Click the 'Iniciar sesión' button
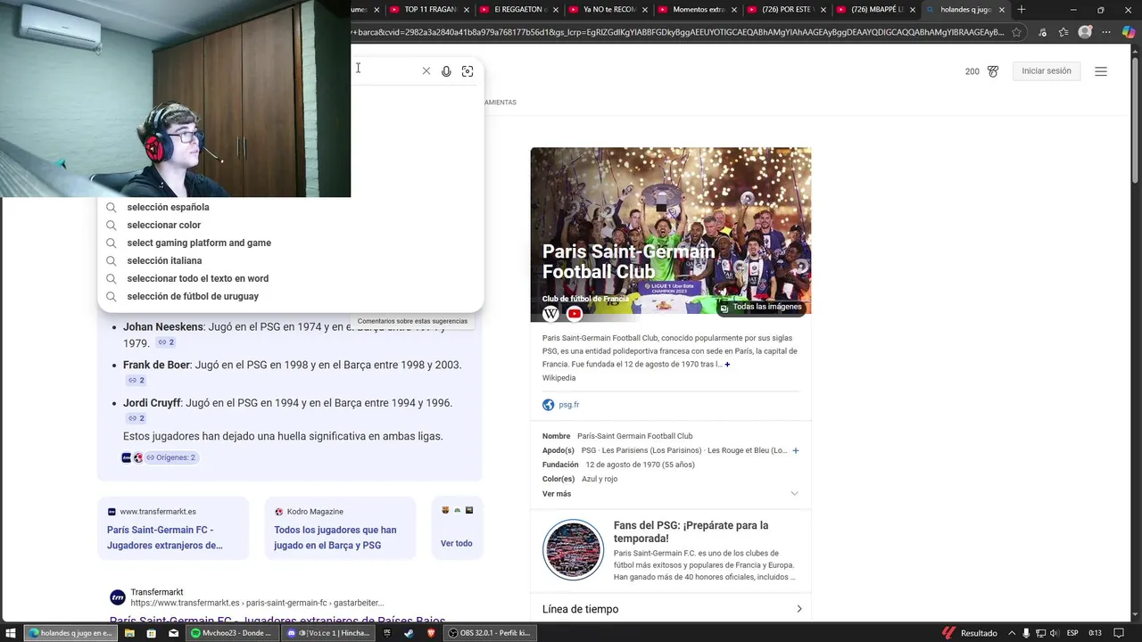The image size is (1142, 642). tap(1047, 71)
